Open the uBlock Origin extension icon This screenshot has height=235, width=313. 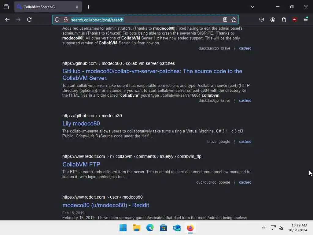[x=295, y=19]
